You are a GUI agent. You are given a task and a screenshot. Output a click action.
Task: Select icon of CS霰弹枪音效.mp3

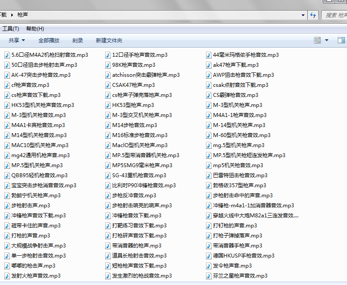209,95
